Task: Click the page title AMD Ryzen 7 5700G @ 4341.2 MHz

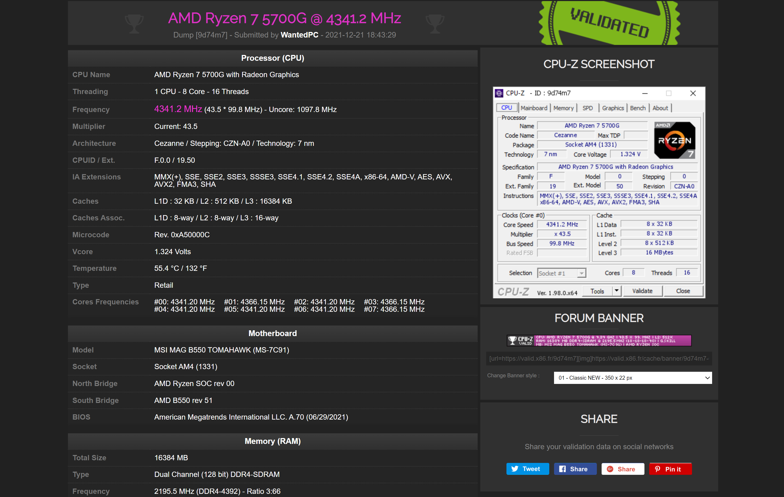Action: pyautogui.click(x=285, y=18)
